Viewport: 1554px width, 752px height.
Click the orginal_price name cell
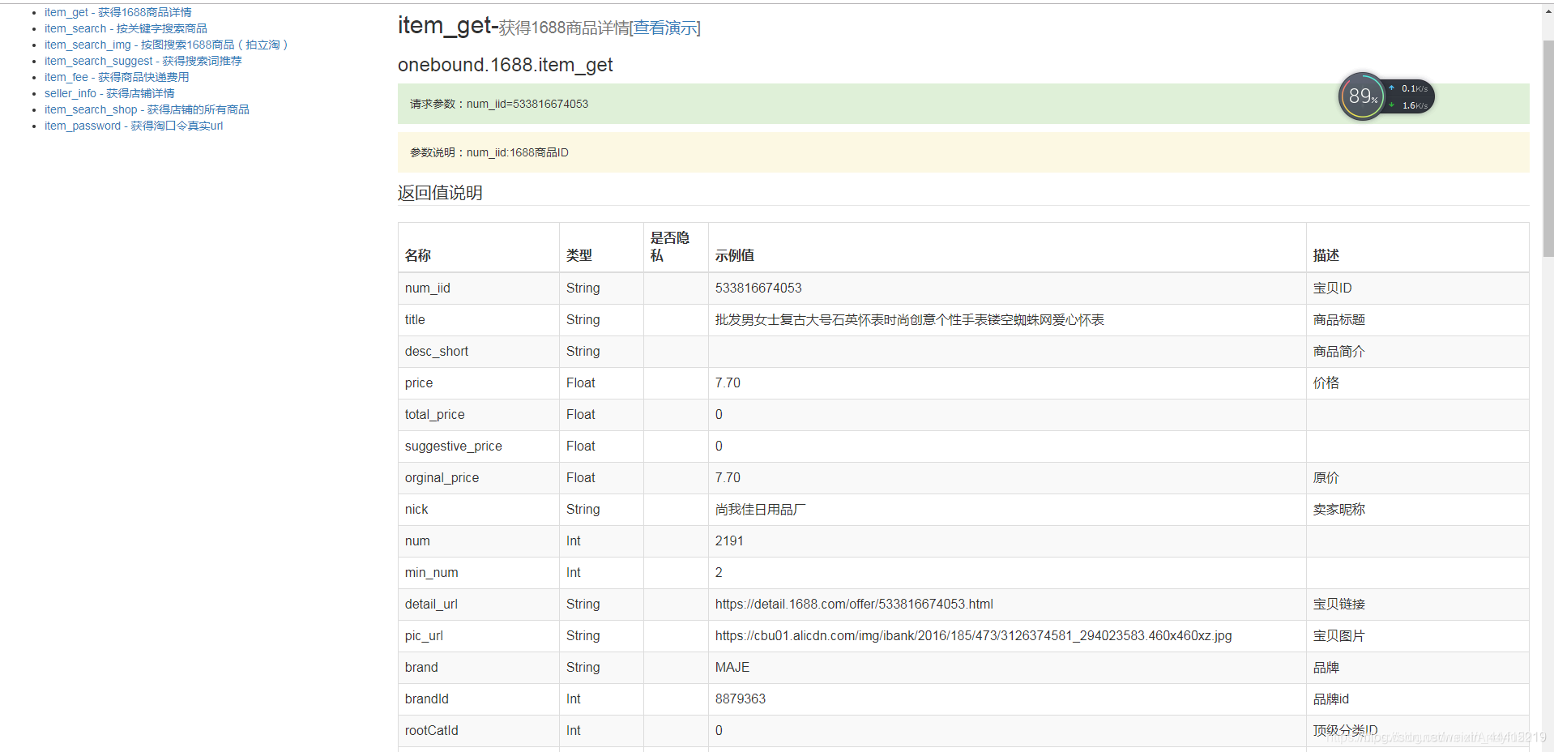(x=479, y=478)
